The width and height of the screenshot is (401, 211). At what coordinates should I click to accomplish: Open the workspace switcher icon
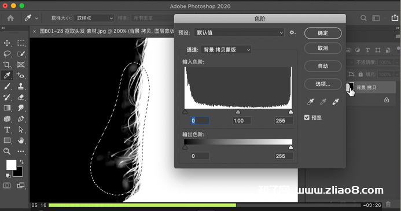tap(376, 18)
